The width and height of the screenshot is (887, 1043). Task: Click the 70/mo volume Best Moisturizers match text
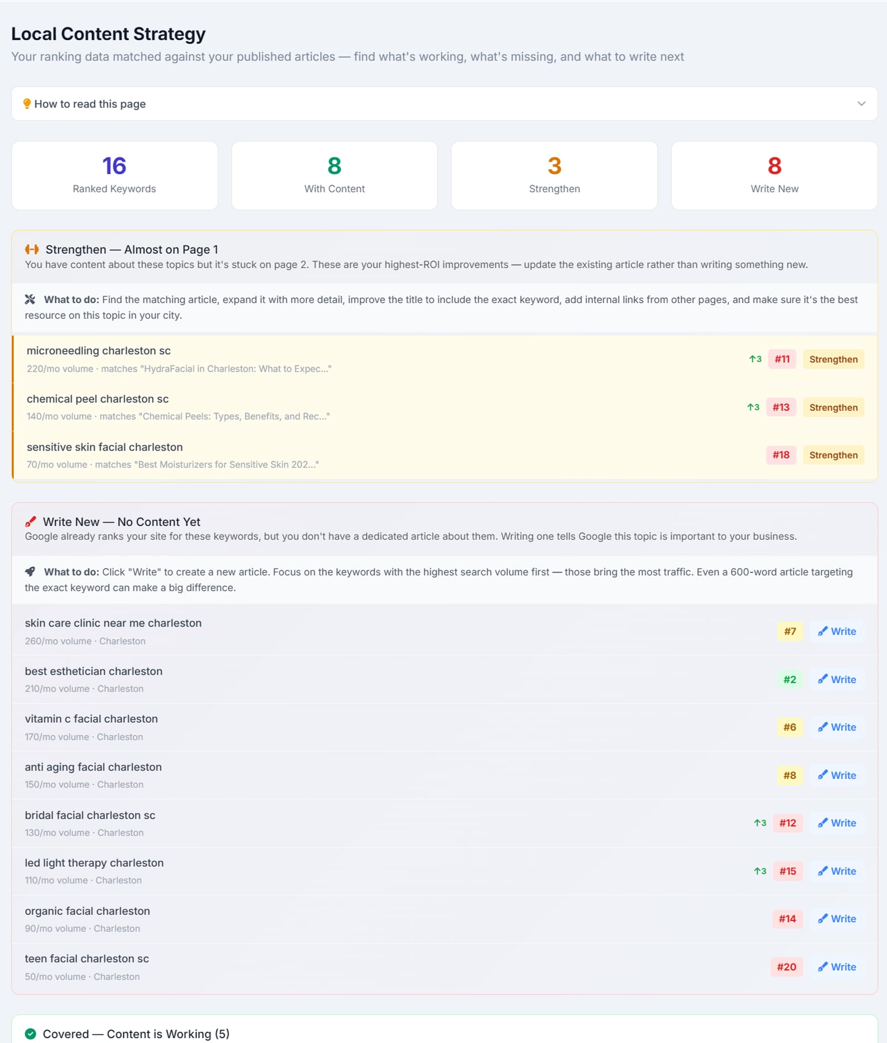pyautogui.click(x=173, y=464)
